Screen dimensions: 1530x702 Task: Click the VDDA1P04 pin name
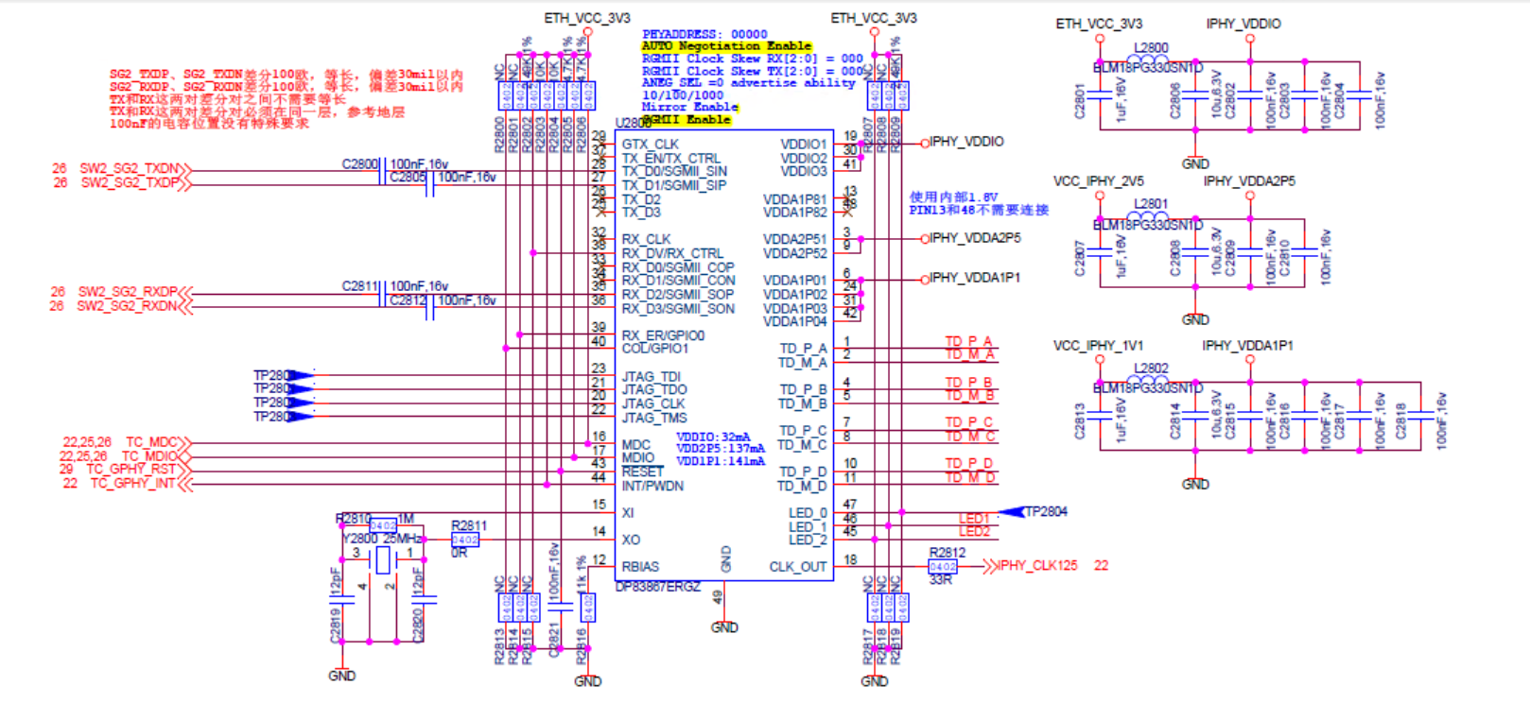(795, 322)
